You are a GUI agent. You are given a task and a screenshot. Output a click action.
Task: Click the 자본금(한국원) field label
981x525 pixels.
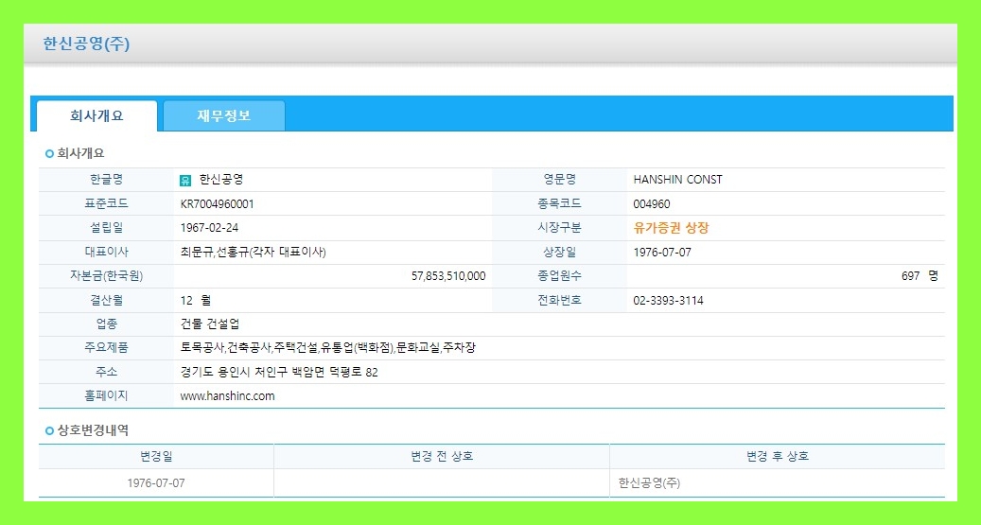[x=106, y=276]
